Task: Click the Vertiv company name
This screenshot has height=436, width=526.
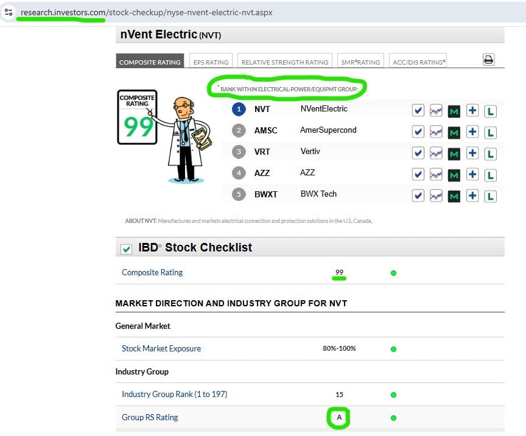Action: pyautogui.click(x=310, y=152)
